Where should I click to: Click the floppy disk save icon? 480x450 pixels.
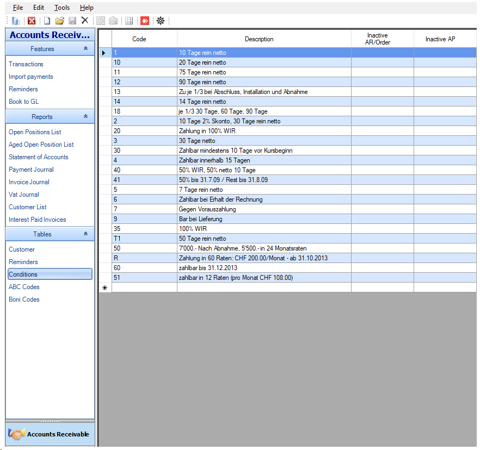point(72,21)
